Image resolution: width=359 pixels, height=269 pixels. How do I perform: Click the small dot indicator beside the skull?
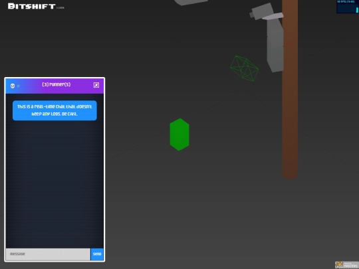click(19, 86)
